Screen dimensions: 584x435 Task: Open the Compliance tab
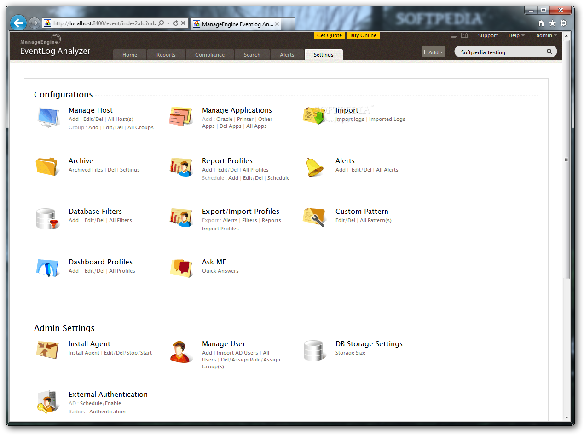[210, 55]
